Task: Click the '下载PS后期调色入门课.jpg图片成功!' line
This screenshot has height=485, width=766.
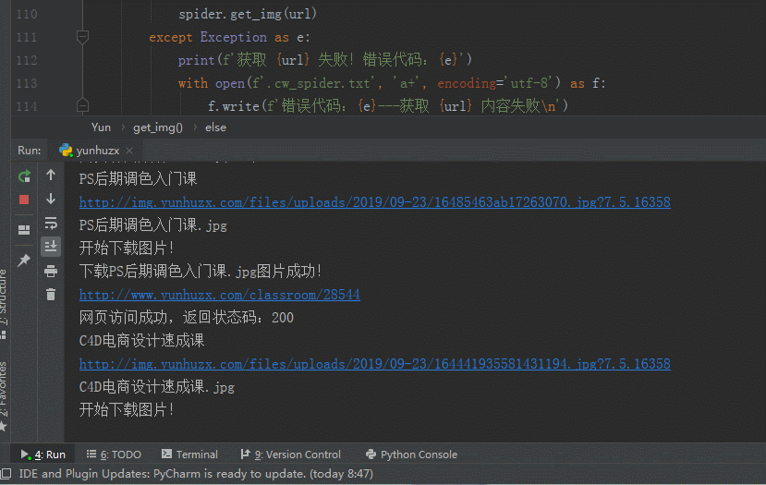Action: click(x=201, y=271)
